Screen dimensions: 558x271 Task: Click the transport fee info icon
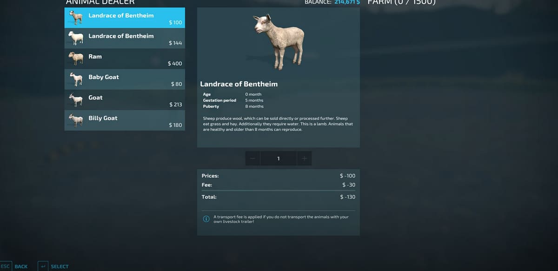click(x=206, y=219)
